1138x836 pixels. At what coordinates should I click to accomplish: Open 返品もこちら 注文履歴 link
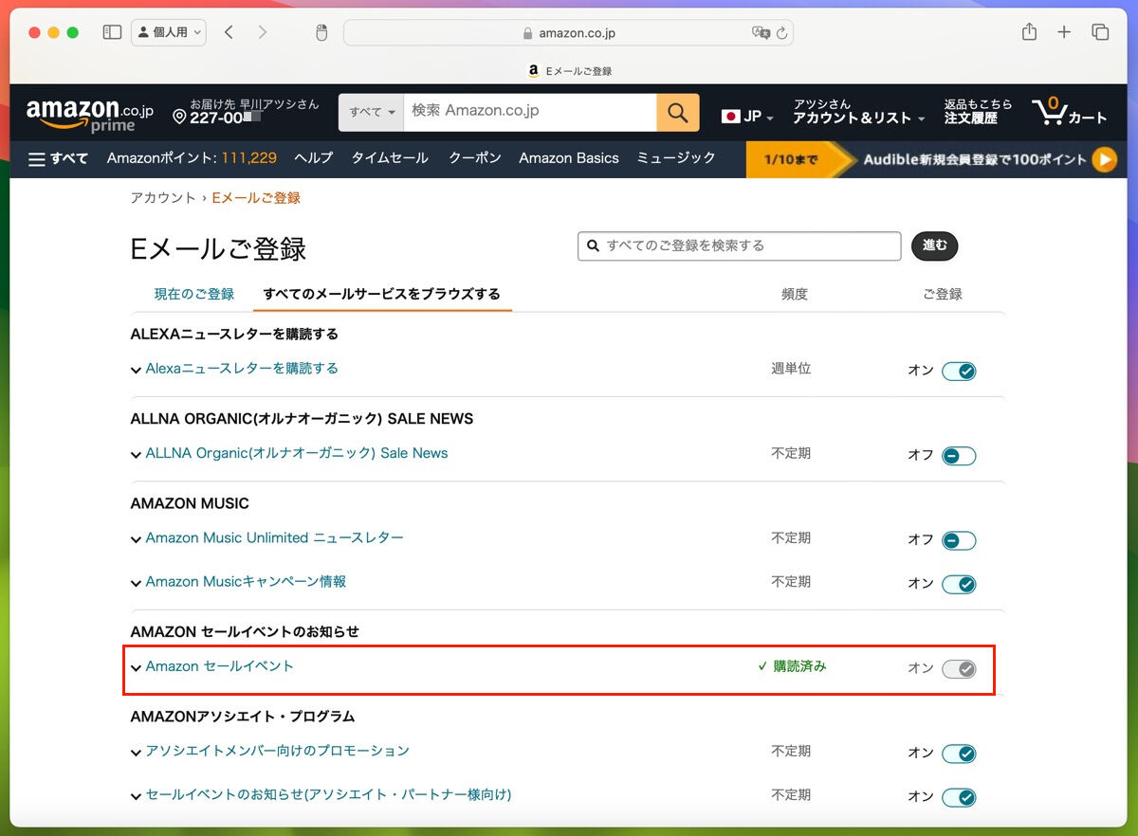[x=978, y=112]
